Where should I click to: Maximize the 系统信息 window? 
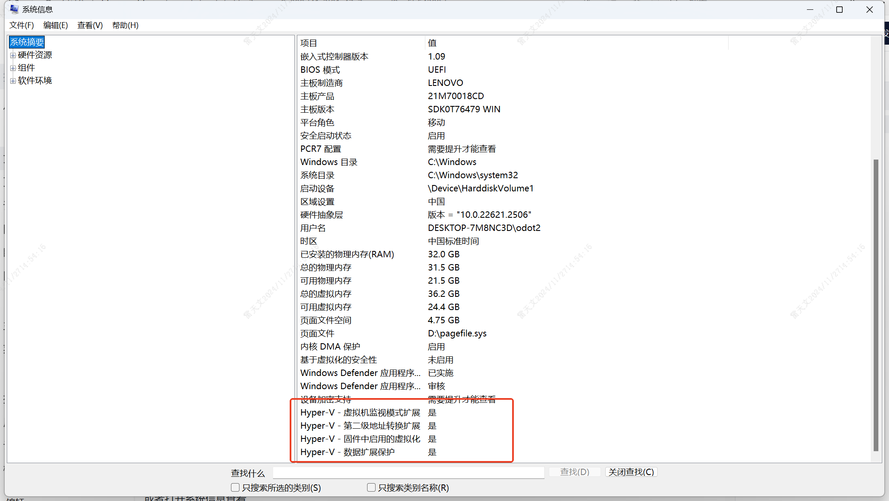(839, 9)
